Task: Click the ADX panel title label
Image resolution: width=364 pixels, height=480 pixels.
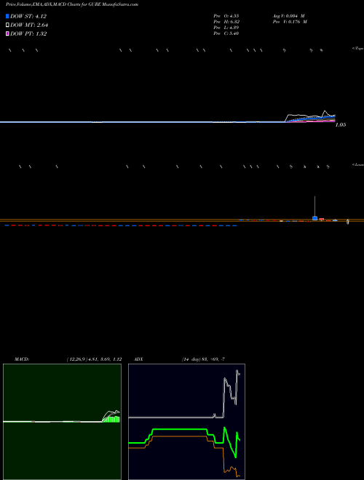Action: pos(139,359)
